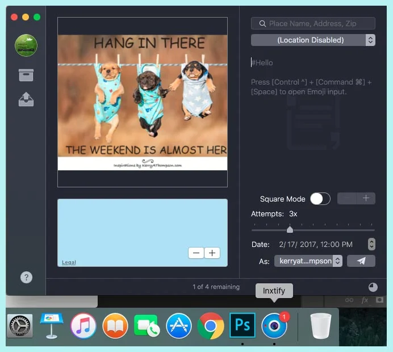This screenshot has width=393, height=352.
Task: Open the Legal link on map
Action: (69, 262)
